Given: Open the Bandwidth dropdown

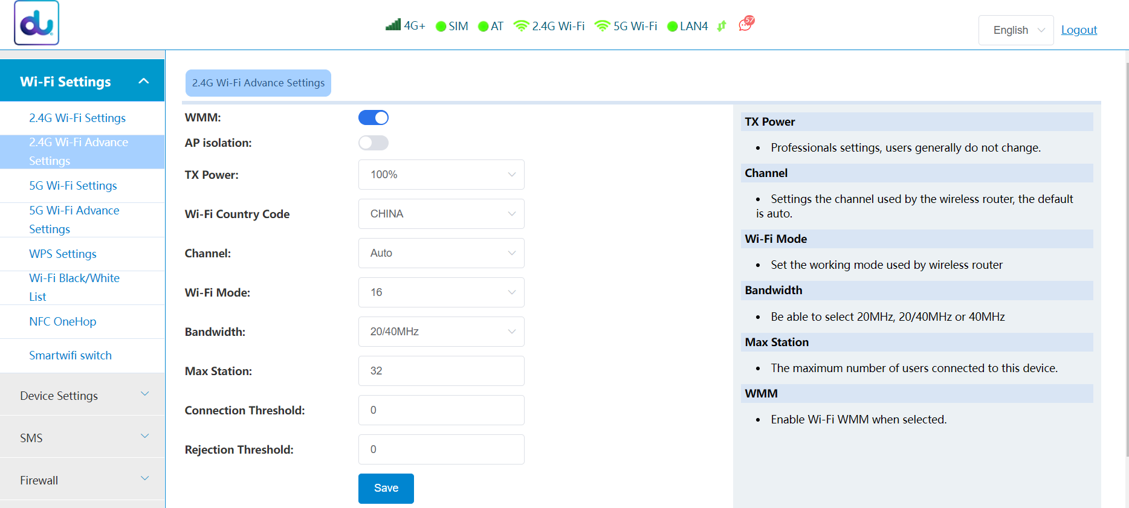Looking at the screenshot, I should coord(441,332).
